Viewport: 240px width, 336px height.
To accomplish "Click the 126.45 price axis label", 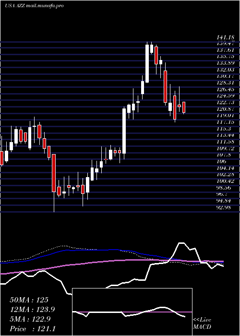I will 226,89.
